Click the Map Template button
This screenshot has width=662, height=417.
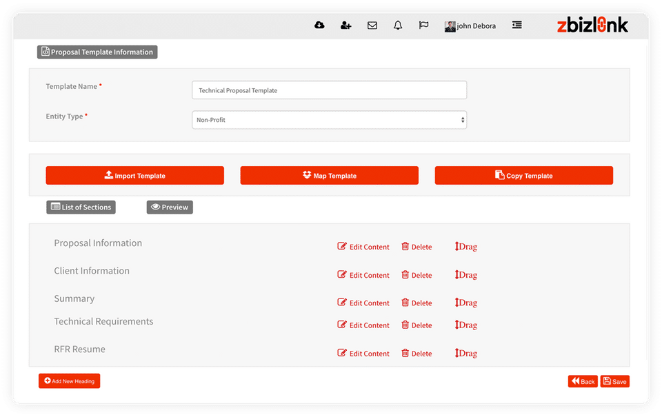point(330,176)
